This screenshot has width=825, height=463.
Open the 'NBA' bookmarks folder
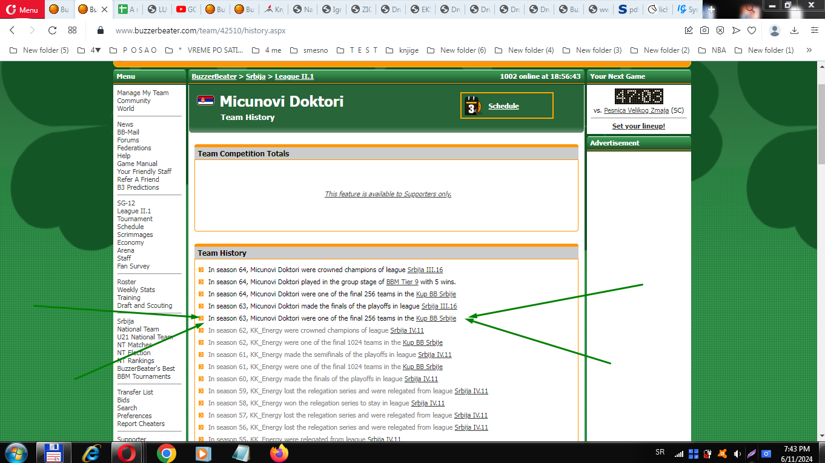point(713,50)
